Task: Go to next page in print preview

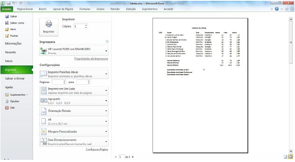Action: 133,157
